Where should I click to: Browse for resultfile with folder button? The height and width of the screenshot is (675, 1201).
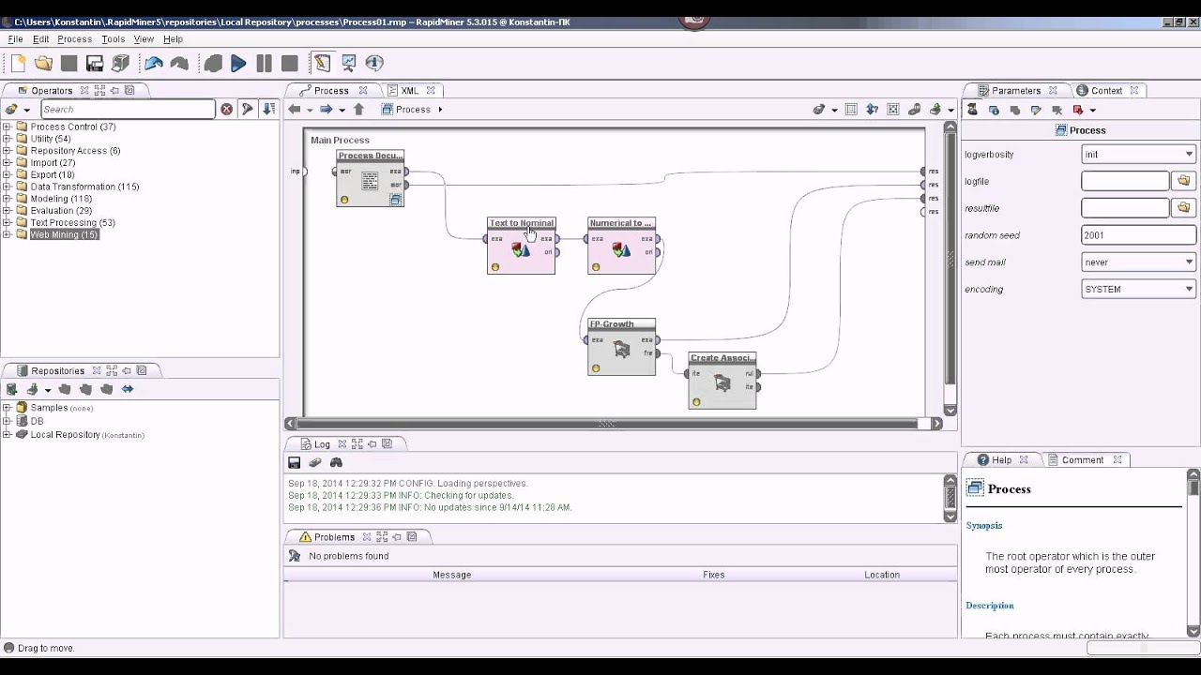pyautogui.click(x=1184, y=207)
